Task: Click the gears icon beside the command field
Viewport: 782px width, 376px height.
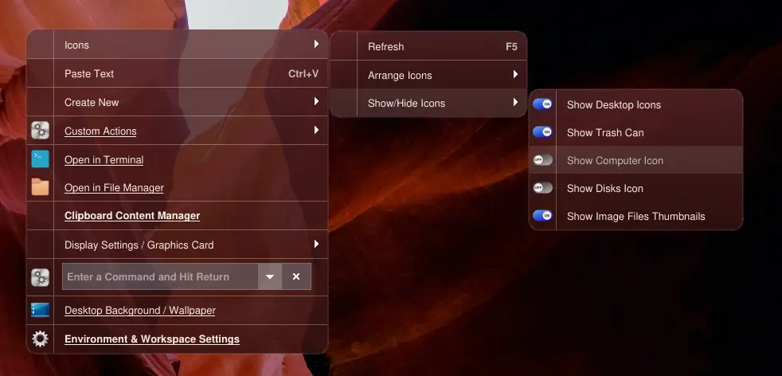Action: [40, 277]
